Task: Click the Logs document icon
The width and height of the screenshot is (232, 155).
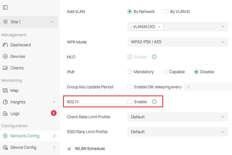Action: [x=5, y=114]
